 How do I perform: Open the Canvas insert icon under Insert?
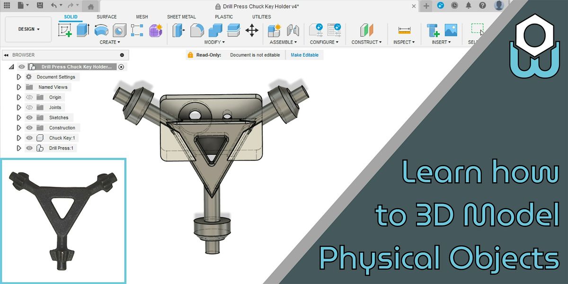[452, 29]
